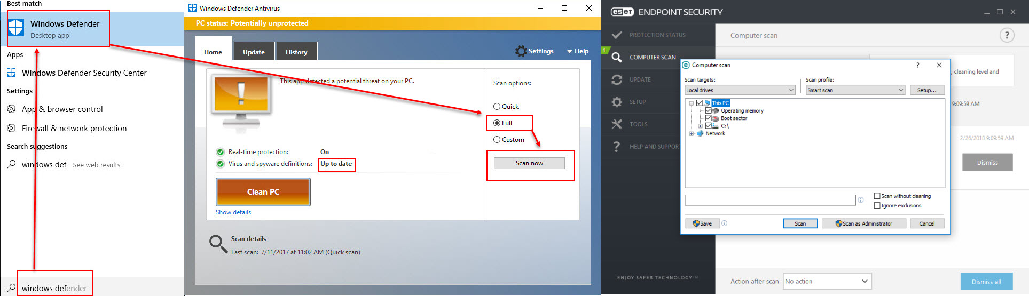Open the Scan profile dropdown

(x=855, y=90)
